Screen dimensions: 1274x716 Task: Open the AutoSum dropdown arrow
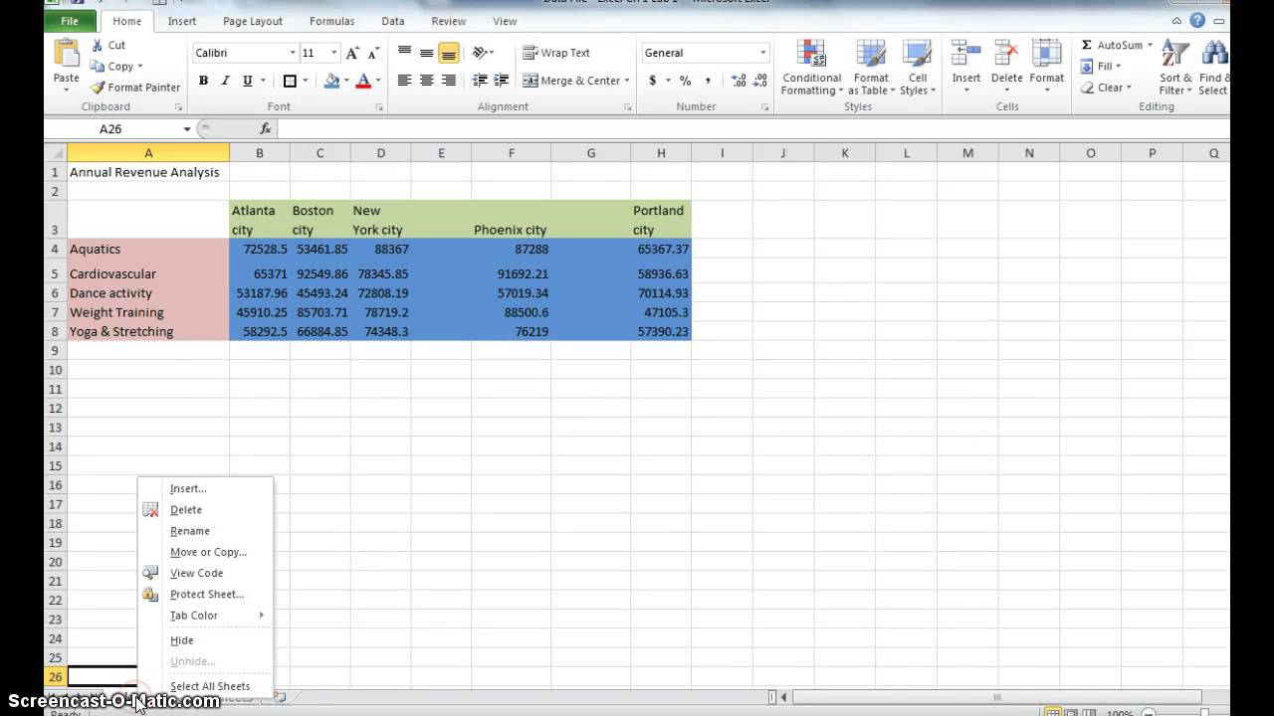point(1150,45)
